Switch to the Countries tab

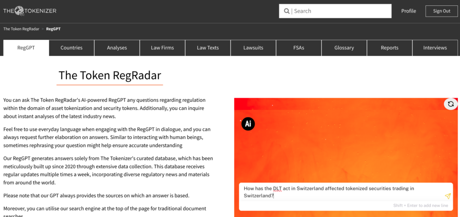(71, 48)
